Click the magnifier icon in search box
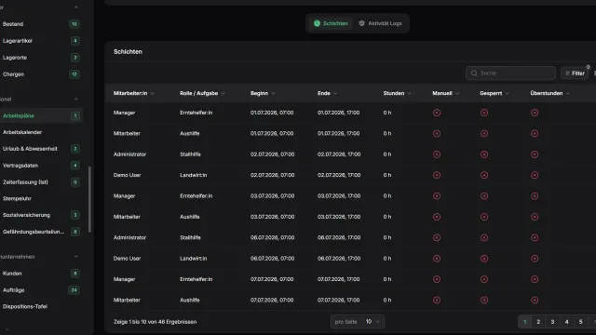 click(474, 73)
